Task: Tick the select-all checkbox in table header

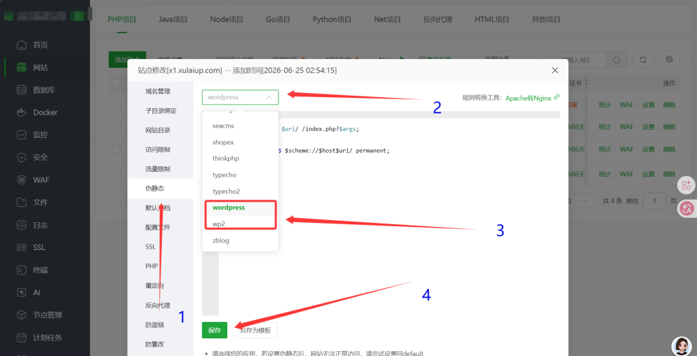Action: [117, 83]
